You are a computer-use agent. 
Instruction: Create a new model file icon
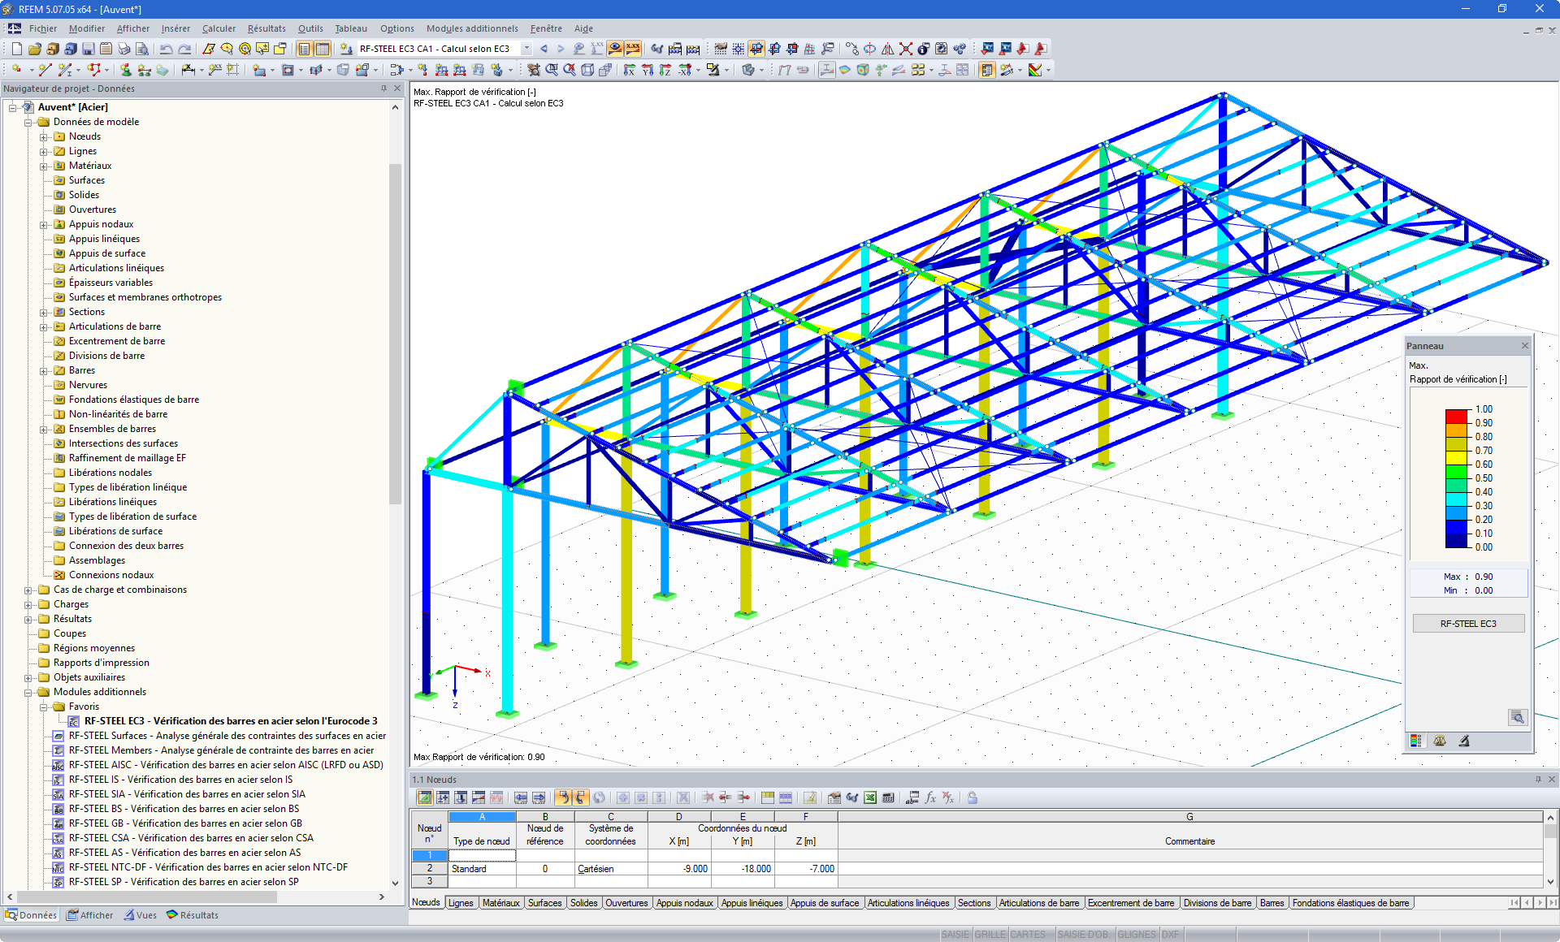click(x=16, y=49)
